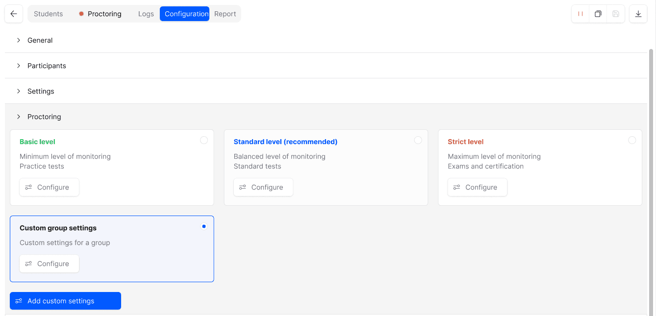Viewport: 656px width, 316px height.
Task: Configure the Basic level
Action: [49, 187]
